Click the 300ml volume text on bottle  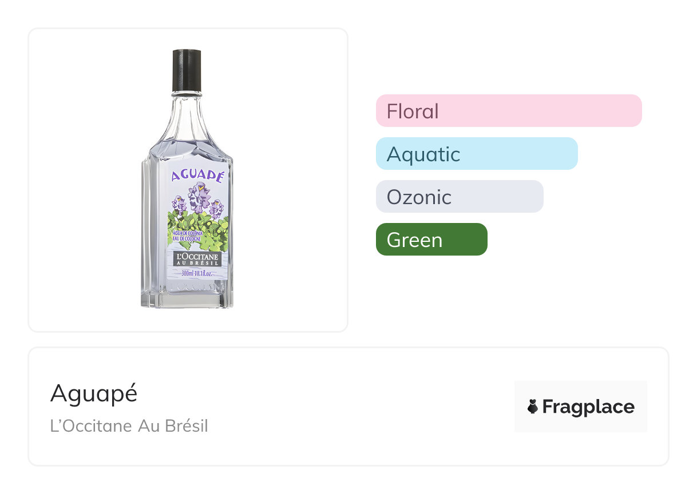click(197, 273)
